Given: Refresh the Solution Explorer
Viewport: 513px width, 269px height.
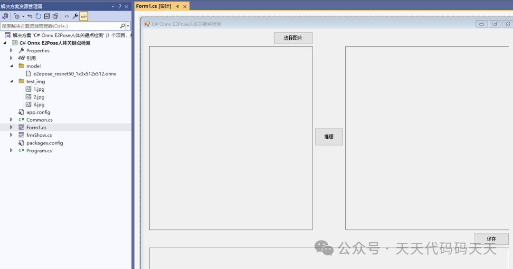Looking at the screenshot, I should (x=38, y=16).
